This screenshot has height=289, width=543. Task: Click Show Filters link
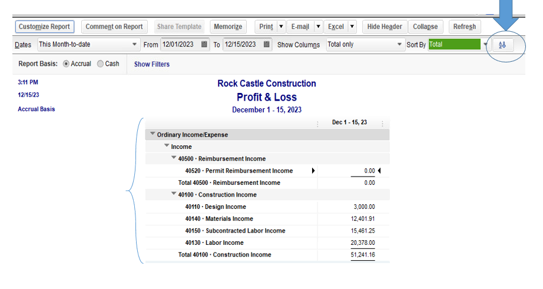(152, 64)
